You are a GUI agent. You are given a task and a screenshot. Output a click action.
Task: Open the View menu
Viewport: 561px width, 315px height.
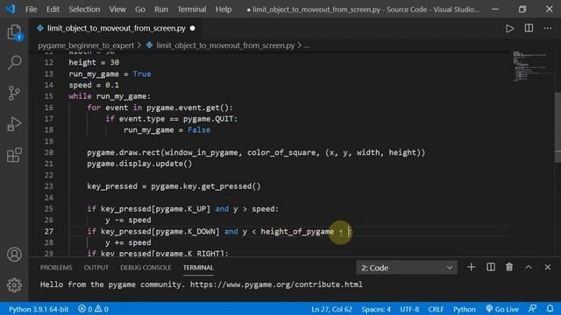pos(117,10)
